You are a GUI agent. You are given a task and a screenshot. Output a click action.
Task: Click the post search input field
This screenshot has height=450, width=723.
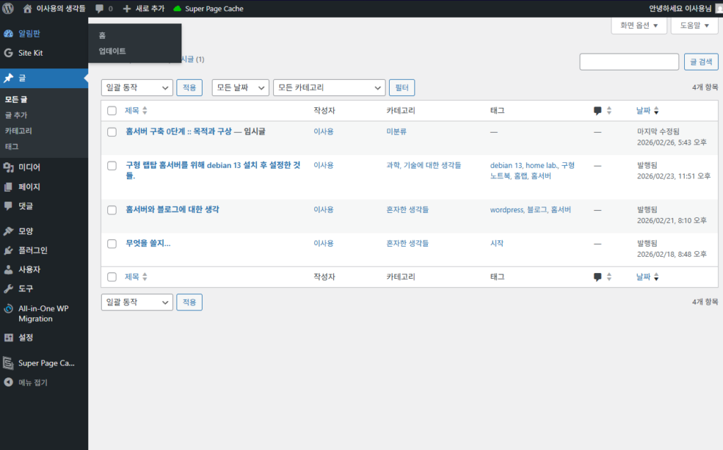pos(628,62)
